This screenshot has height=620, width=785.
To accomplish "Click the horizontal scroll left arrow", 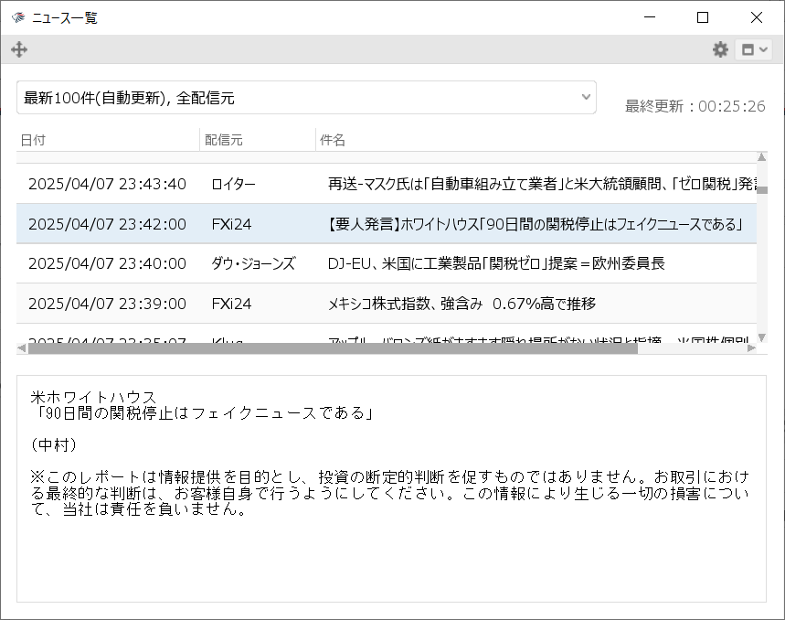I will pos(22,348).
